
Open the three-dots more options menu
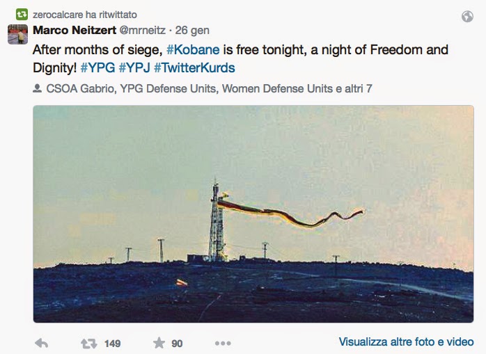tap(223, 343)
